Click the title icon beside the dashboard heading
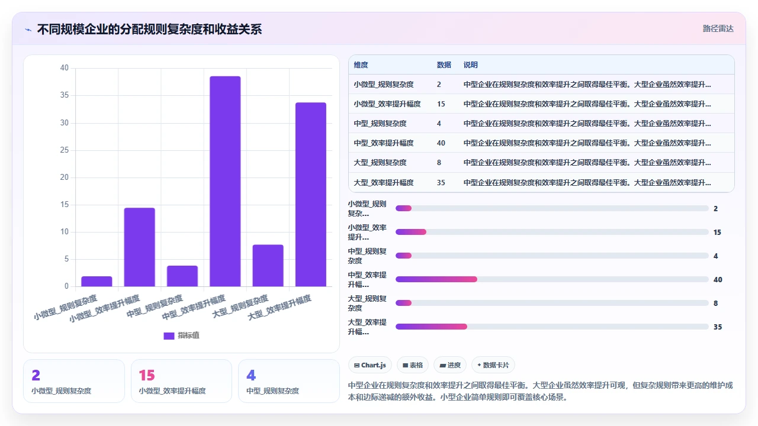 pyautogui.click(x=28, y=29)
